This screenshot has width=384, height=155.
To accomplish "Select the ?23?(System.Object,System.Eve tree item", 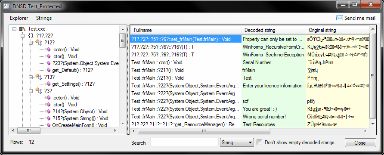I will pyautogui.click(x=86, y=63).
